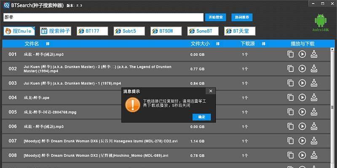Screen dimensions: 337x168
Task: Select the 搜索种子 search source
Action: [56, 31]
